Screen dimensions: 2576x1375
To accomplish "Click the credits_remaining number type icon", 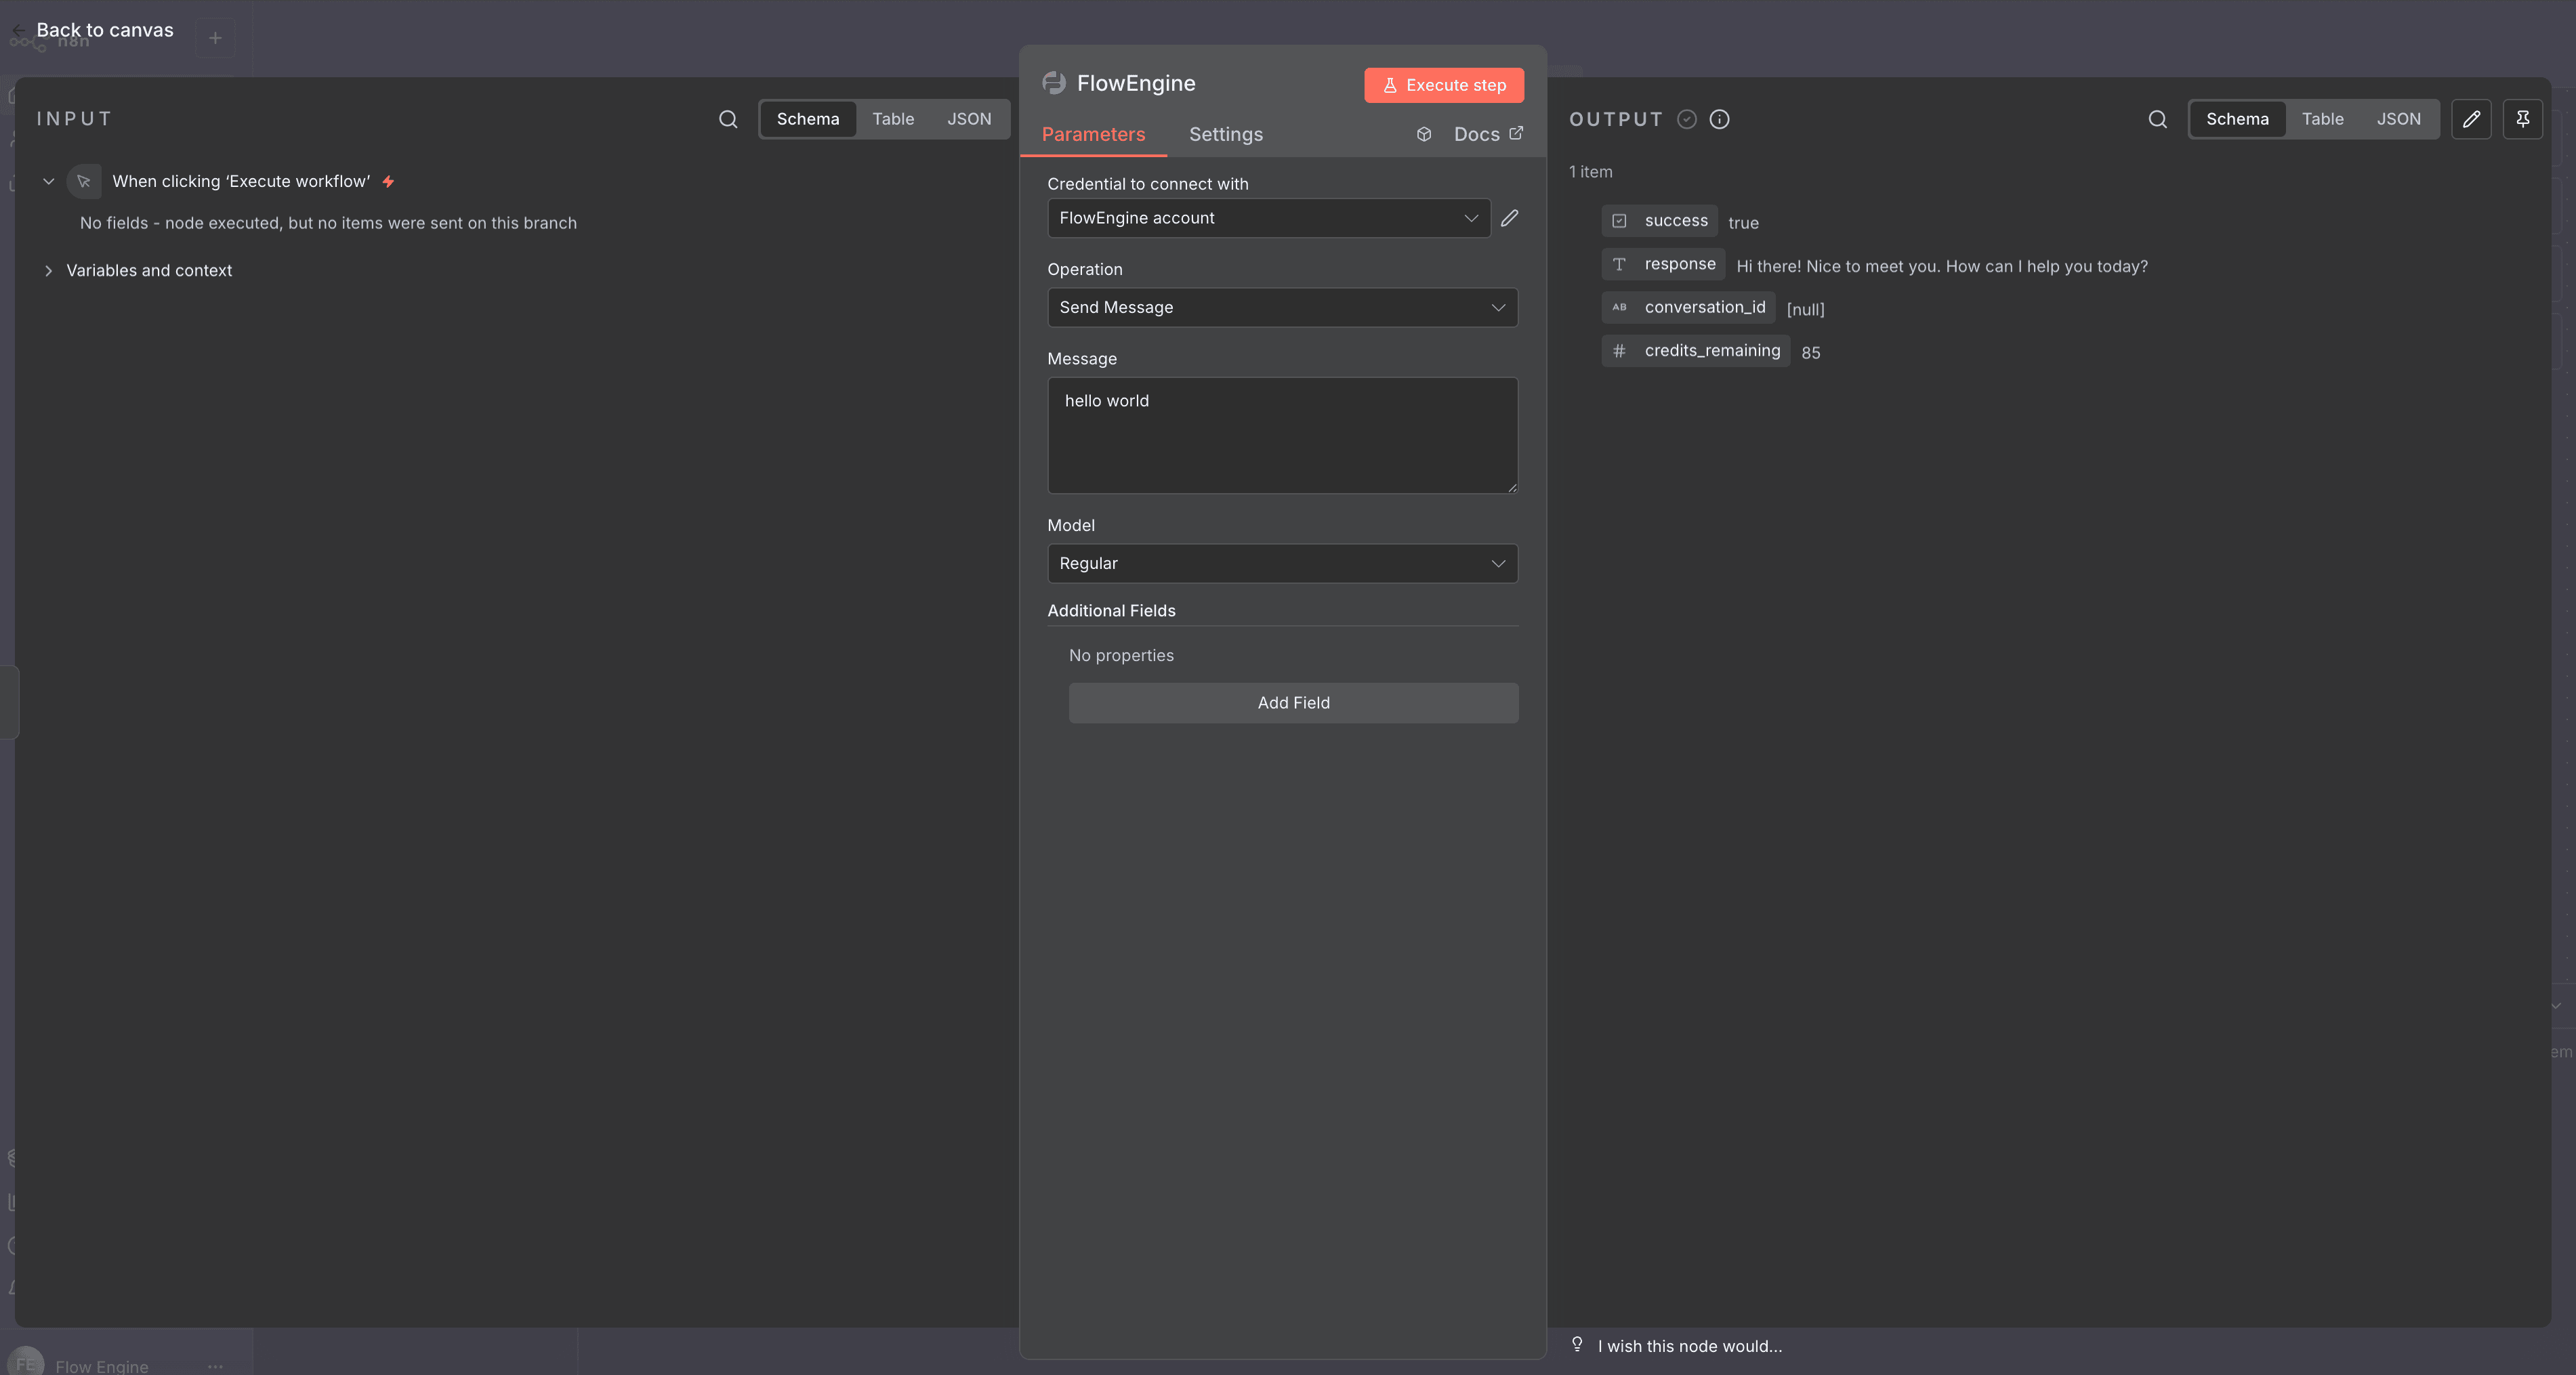I will pyautogui.click(x=1619, y=350).
